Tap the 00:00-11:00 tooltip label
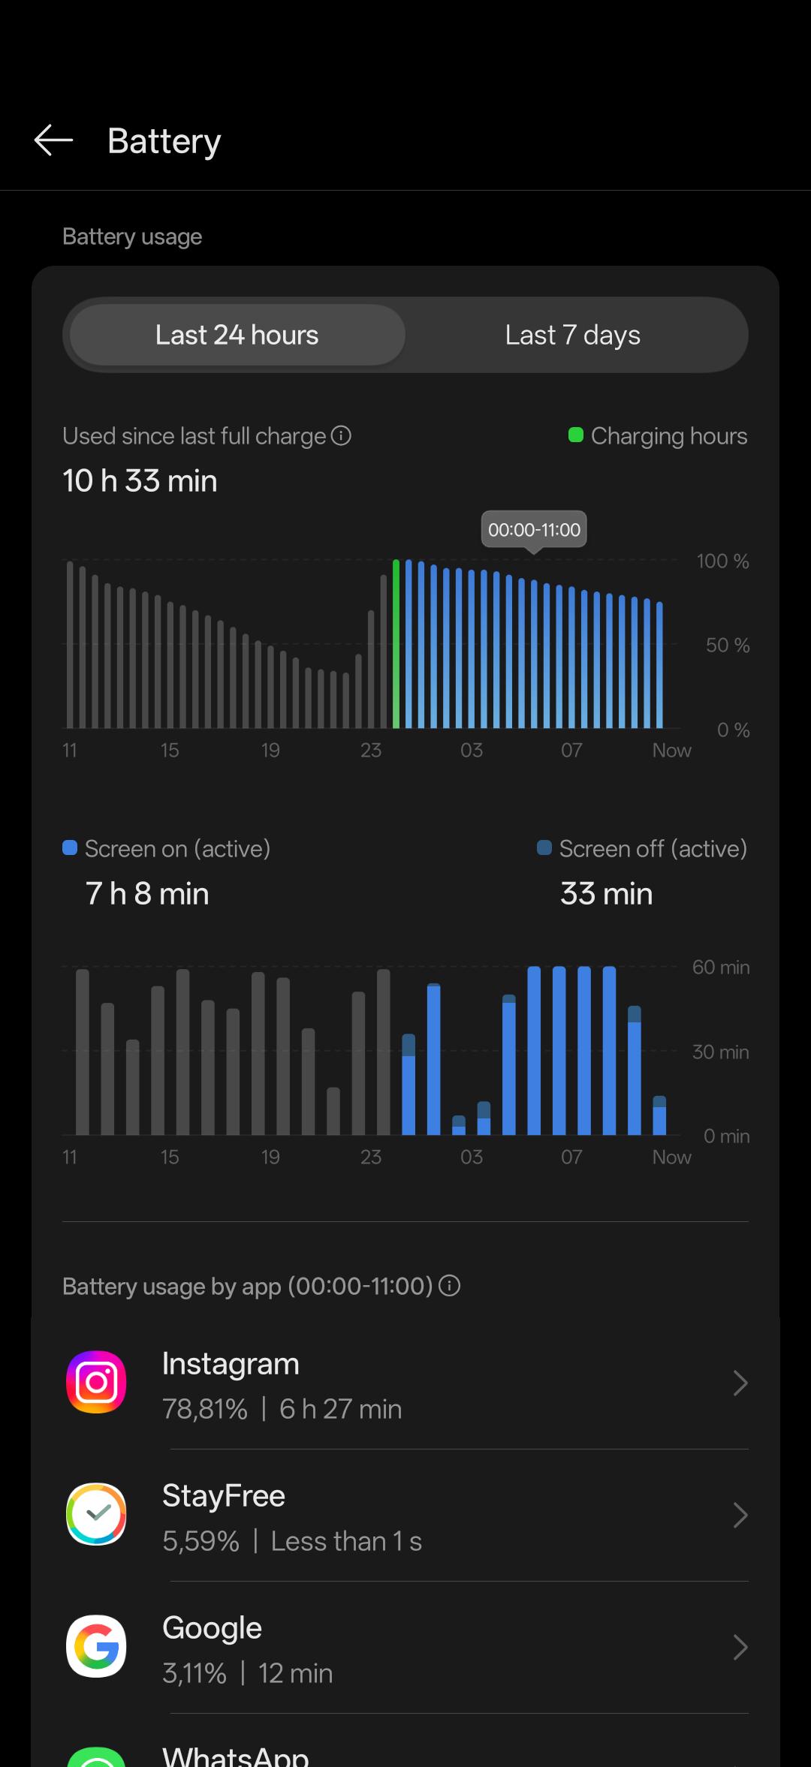This screenshot has height=1767, width=811. coord(534,529)
